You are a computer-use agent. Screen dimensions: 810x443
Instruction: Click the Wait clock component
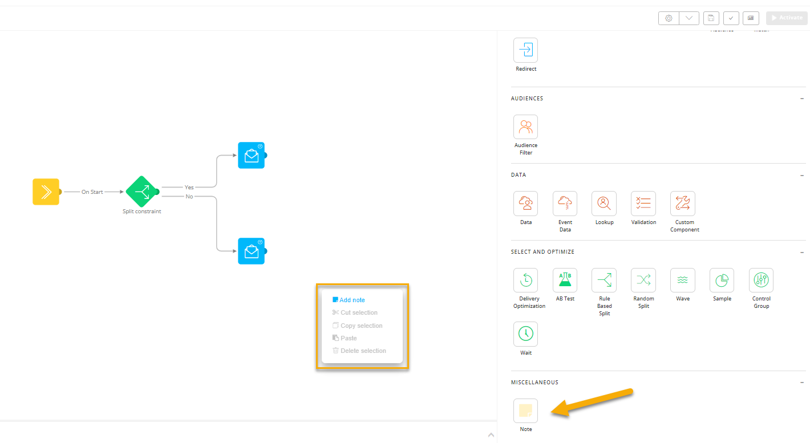point(525,334)
